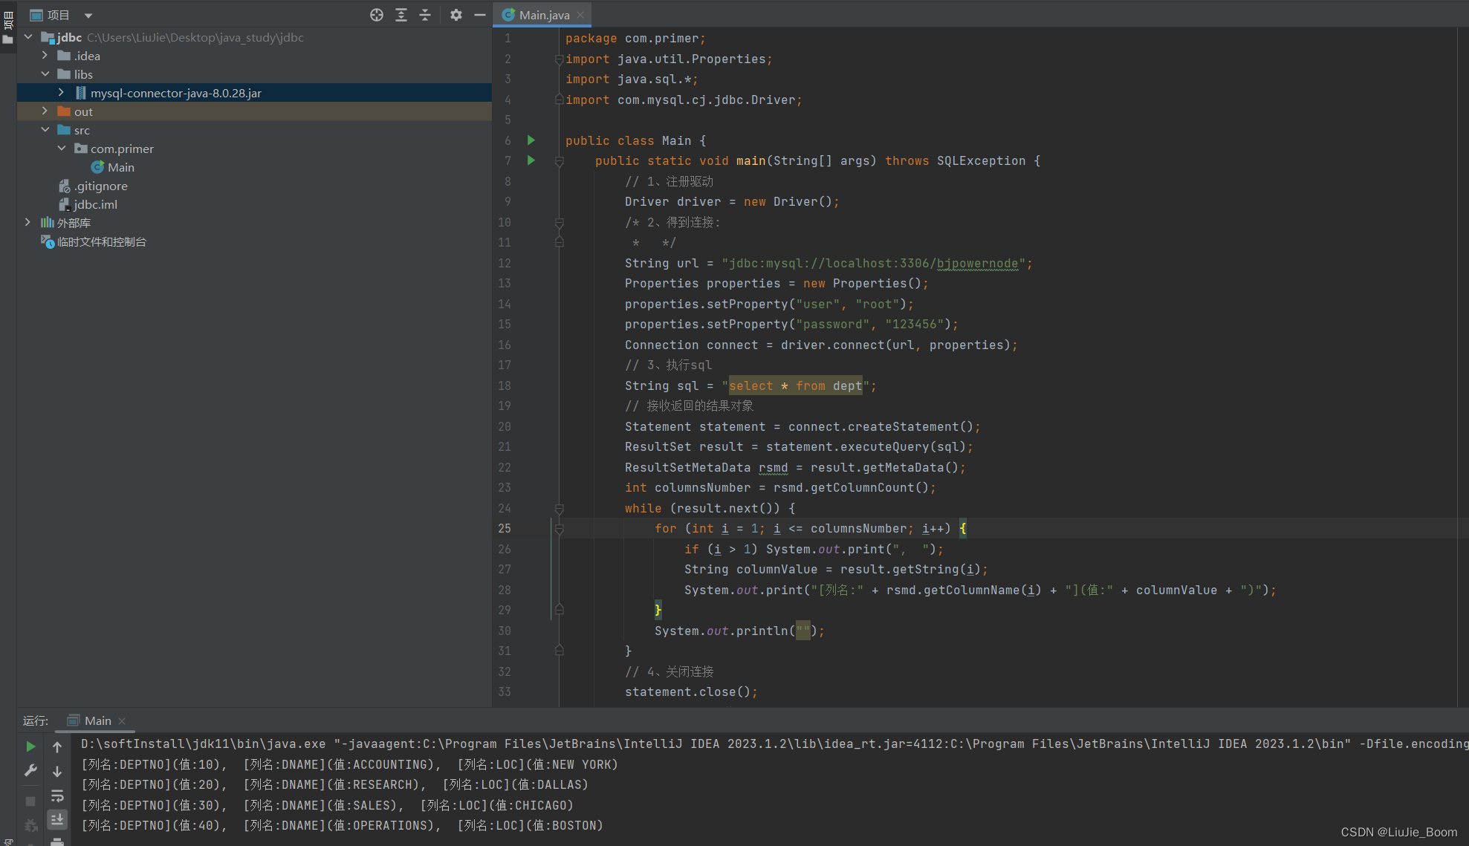1469x846 pixels.
Task: Select the com.primer package row
Action: 254,149
